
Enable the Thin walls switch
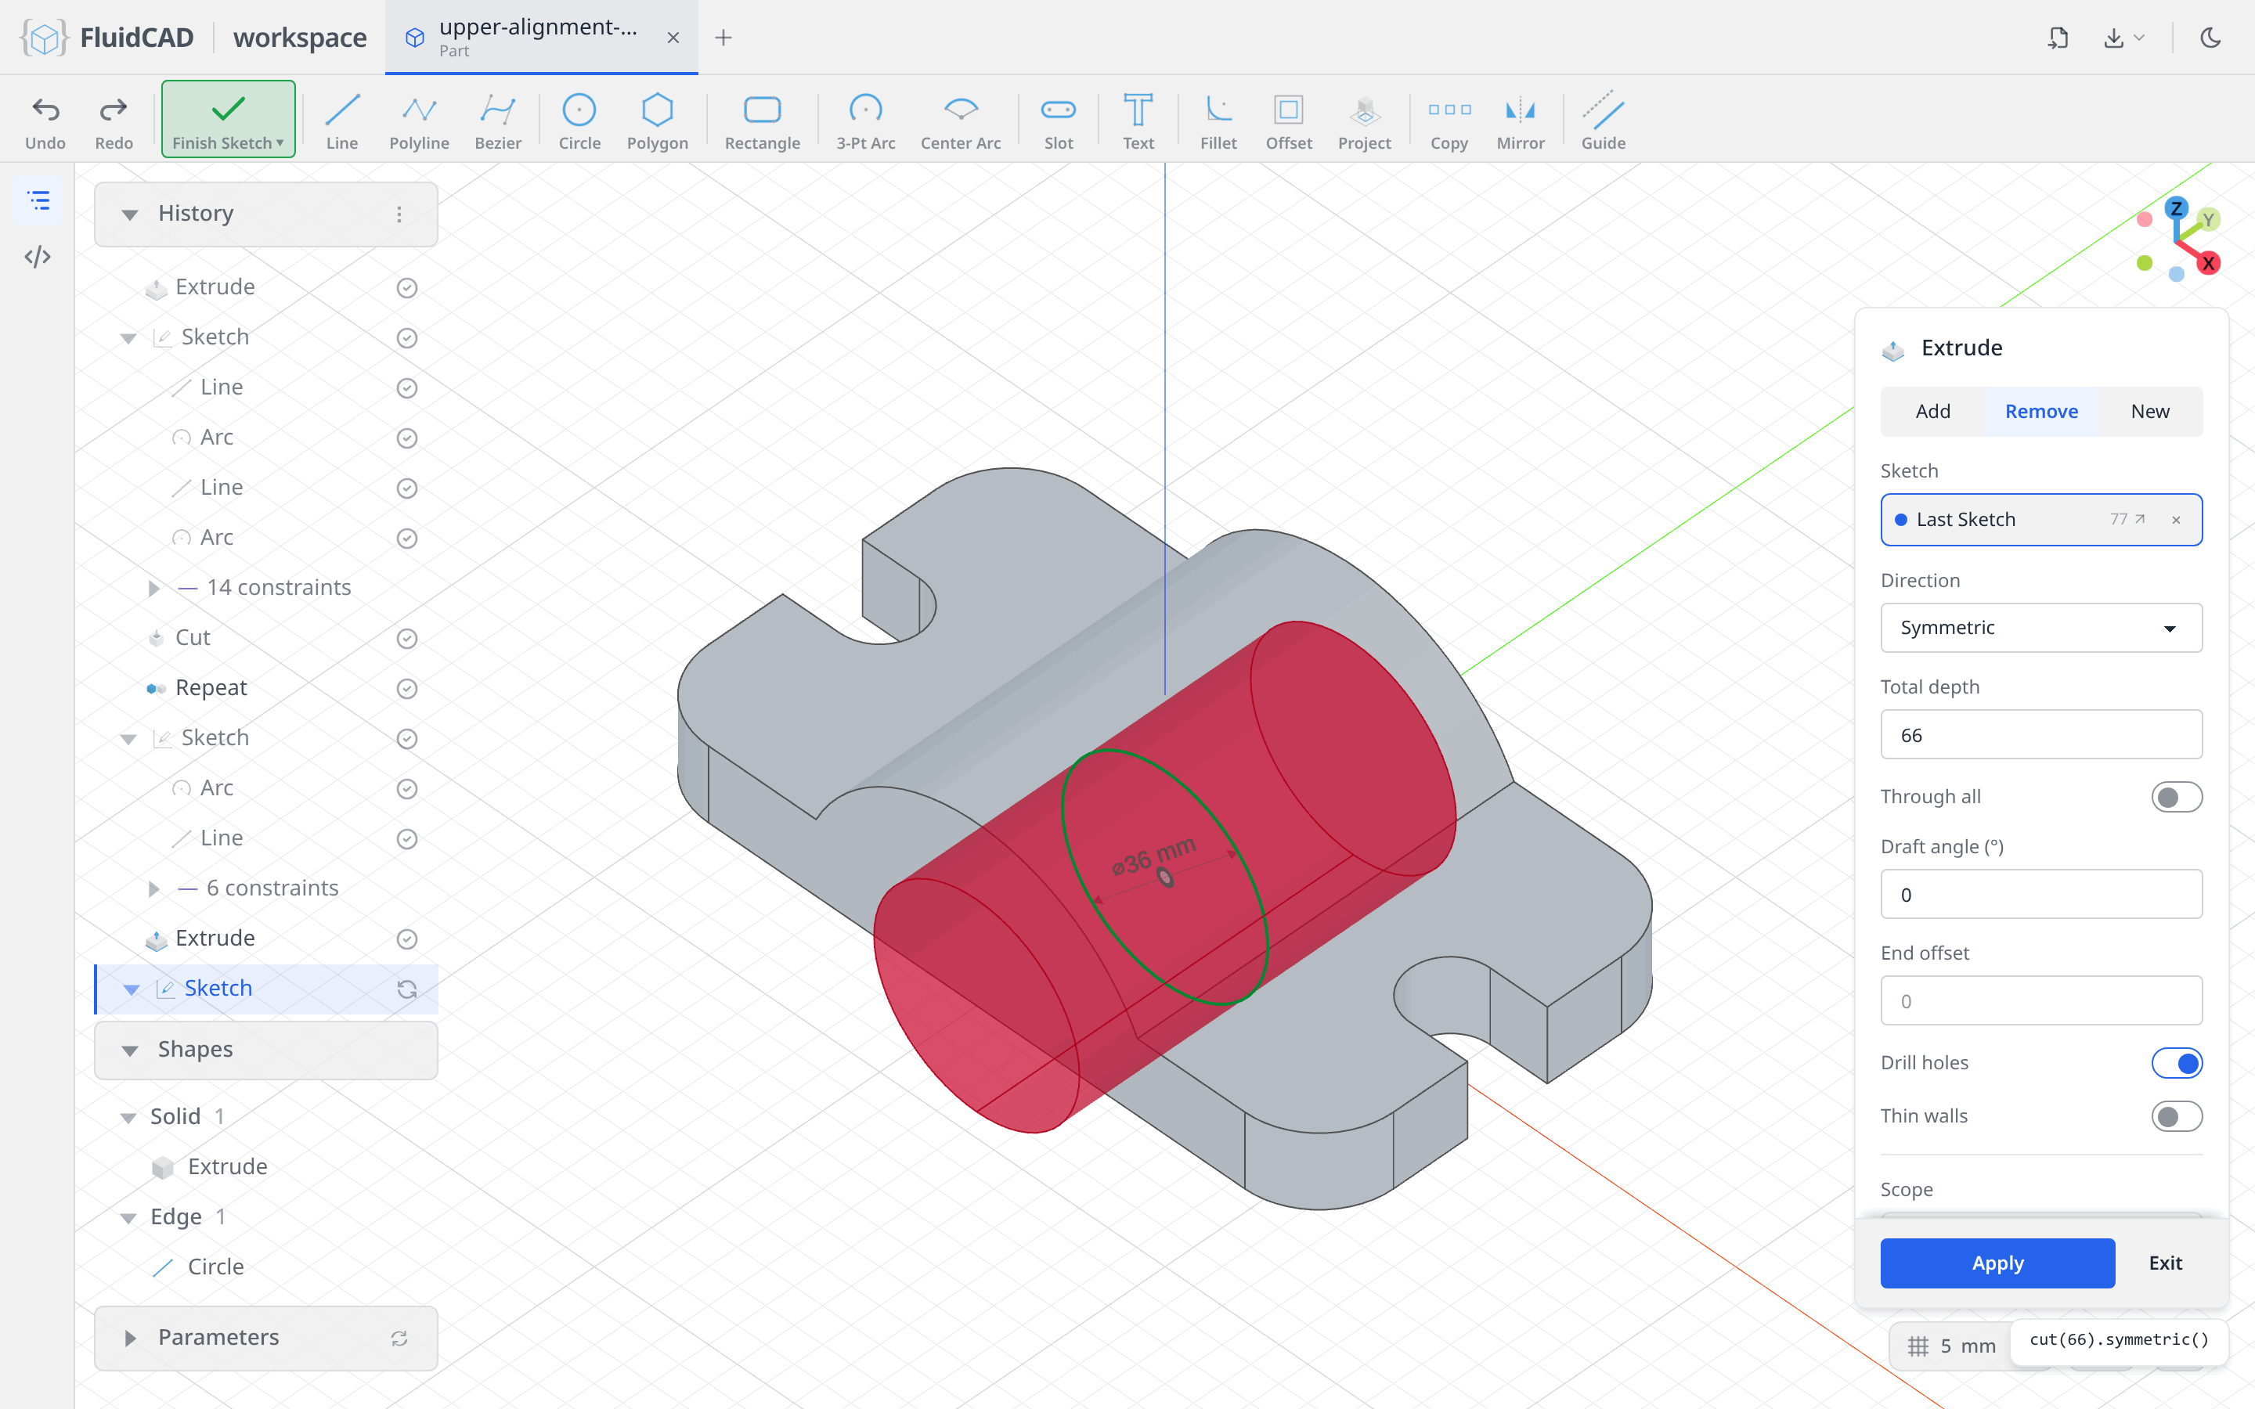pos(2177,1116)
